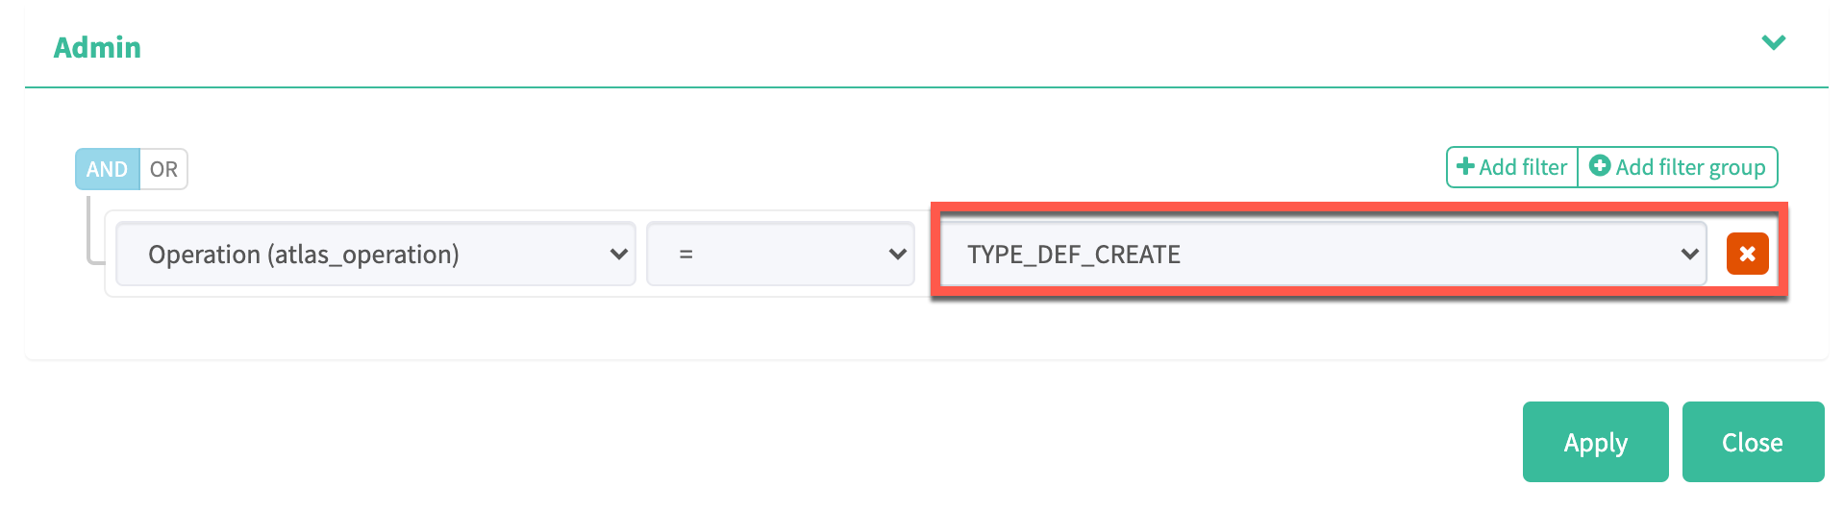
Task: Select the AND condition toggle
Action: (107, 169)
